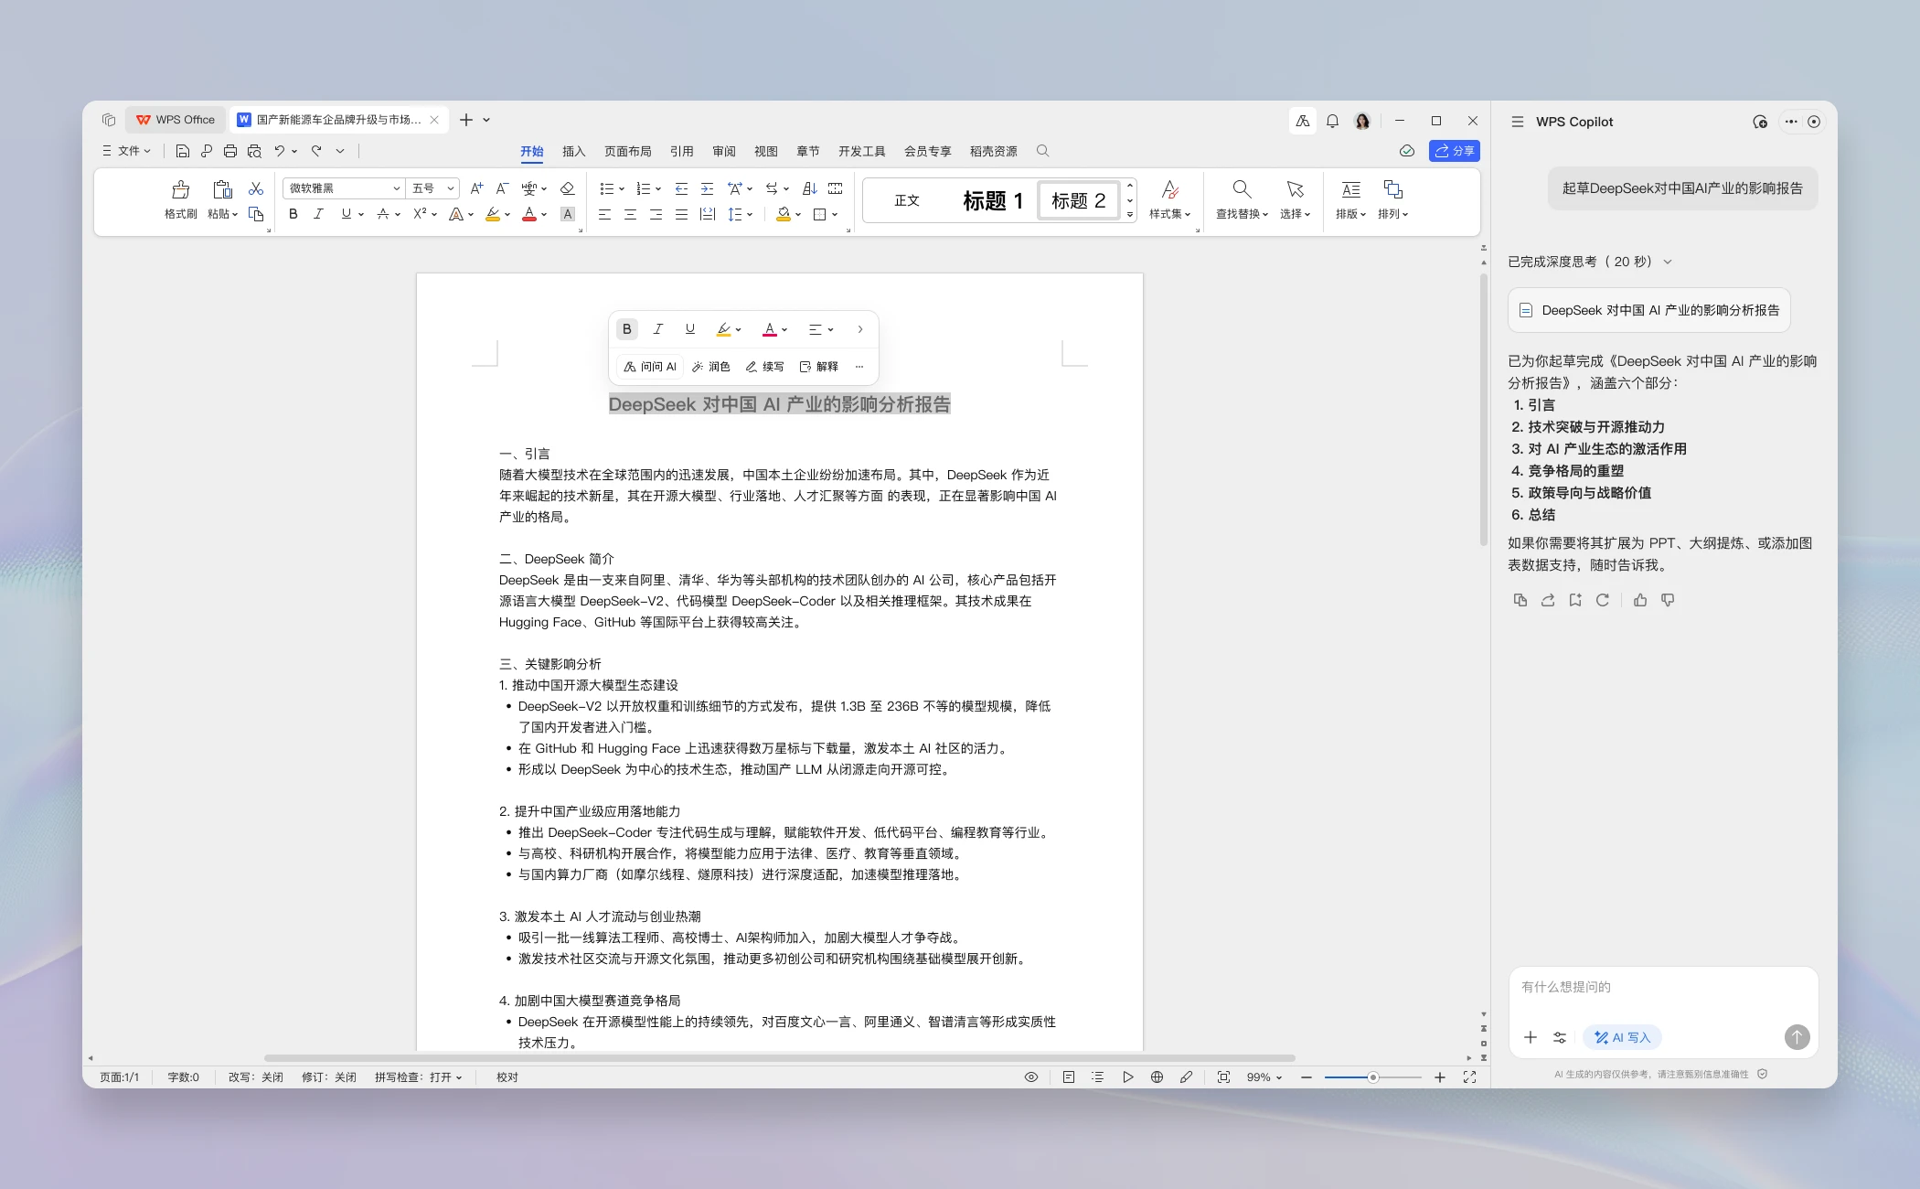This screenshot has height=1189, width=1920.
Task: Click the Decrease Indent icon
Action: (681, 188)
